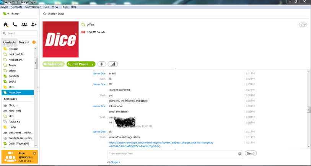Open the Help menu
The width and height of the screenshot is (311, 166).
73,7
